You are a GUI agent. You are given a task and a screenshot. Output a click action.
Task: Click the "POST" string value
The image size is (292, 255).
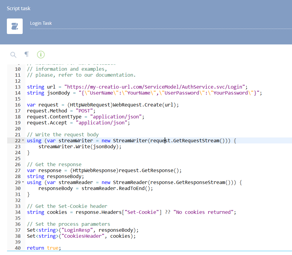pos(84,111)
